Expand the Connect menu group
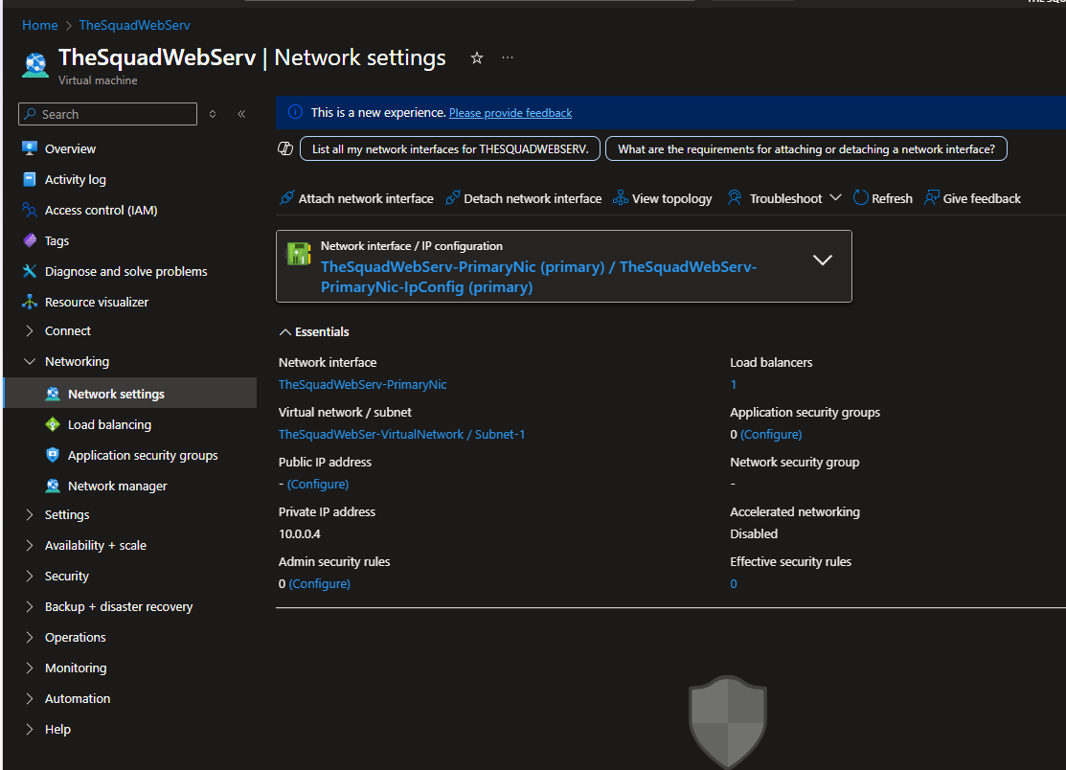1066x770 pixels. point(30,331)
